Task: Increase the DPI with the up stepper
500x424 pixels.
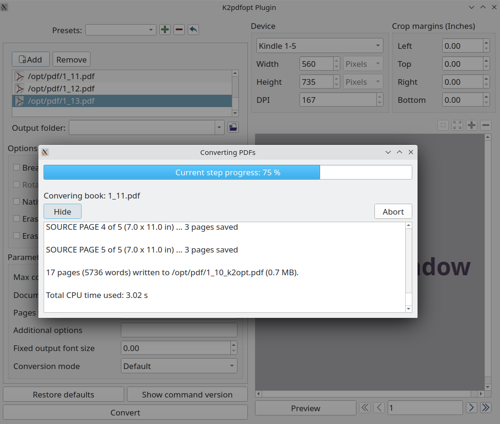Action: click(380, 97)
